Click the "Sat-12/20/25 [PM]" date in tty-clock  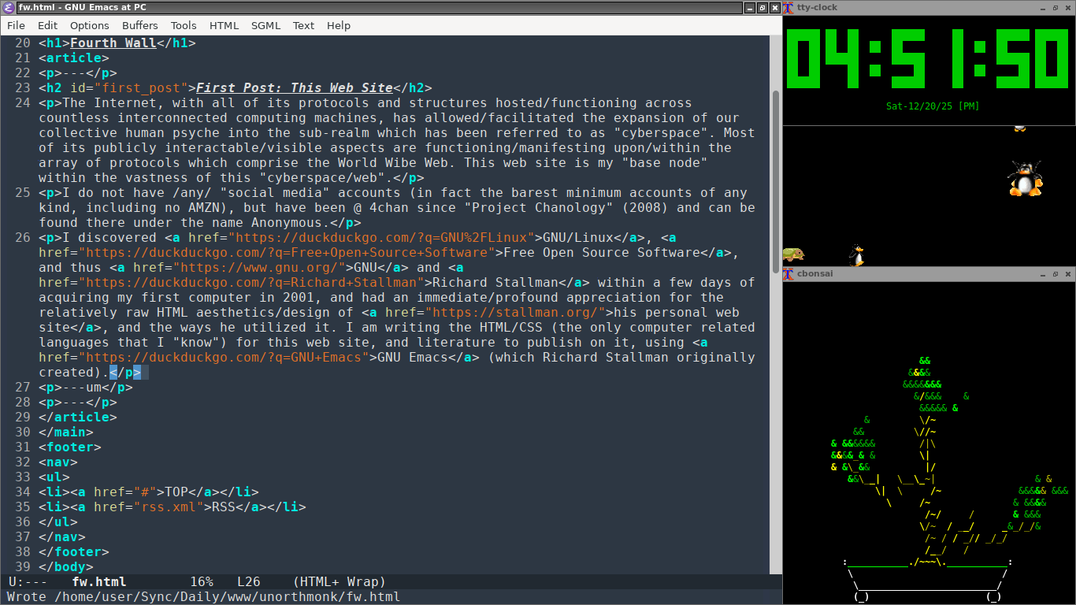pyautogui.click(x=933, y=106)
